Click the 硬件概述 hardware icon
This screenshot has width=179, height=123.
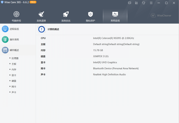[x=5, y=50]
